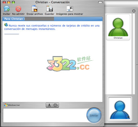Image resolution: width=138 pixels, height=127 pixels.
Task: Send message with Enviar button
Action: (94, 115)
